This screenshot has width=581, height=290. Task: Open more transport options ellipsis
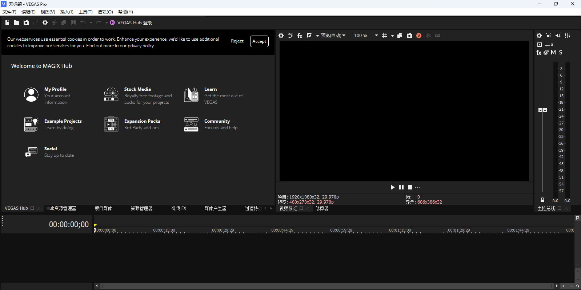(417, 187)
